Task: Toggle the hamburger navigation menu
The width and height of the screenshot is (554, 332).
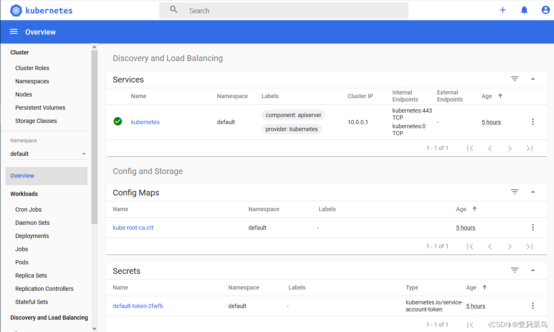Action: point(14,32)
